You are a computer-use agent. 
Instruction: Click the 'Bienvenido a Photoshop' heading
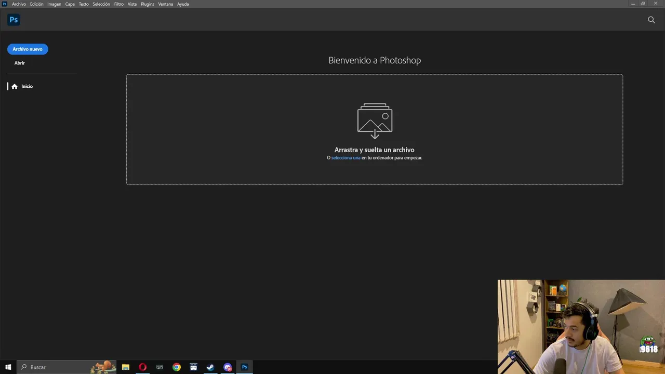coord(375,60)
